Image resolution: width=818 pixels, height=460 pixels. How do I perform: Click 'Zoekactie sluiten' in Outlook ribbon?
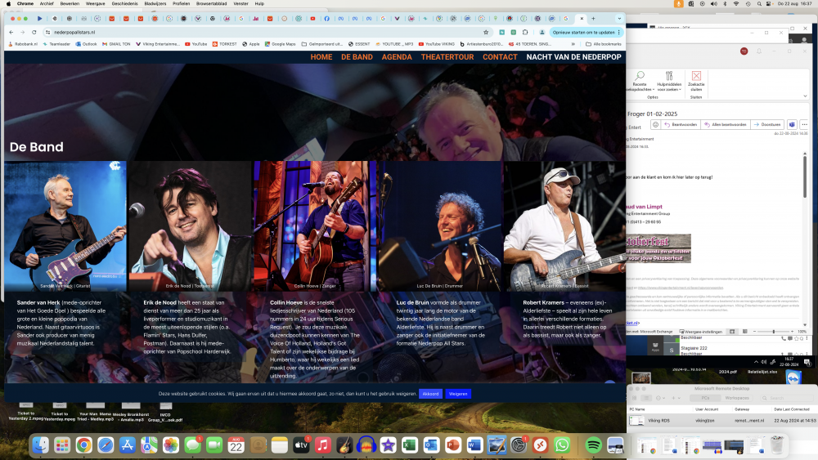pos(696,82)
